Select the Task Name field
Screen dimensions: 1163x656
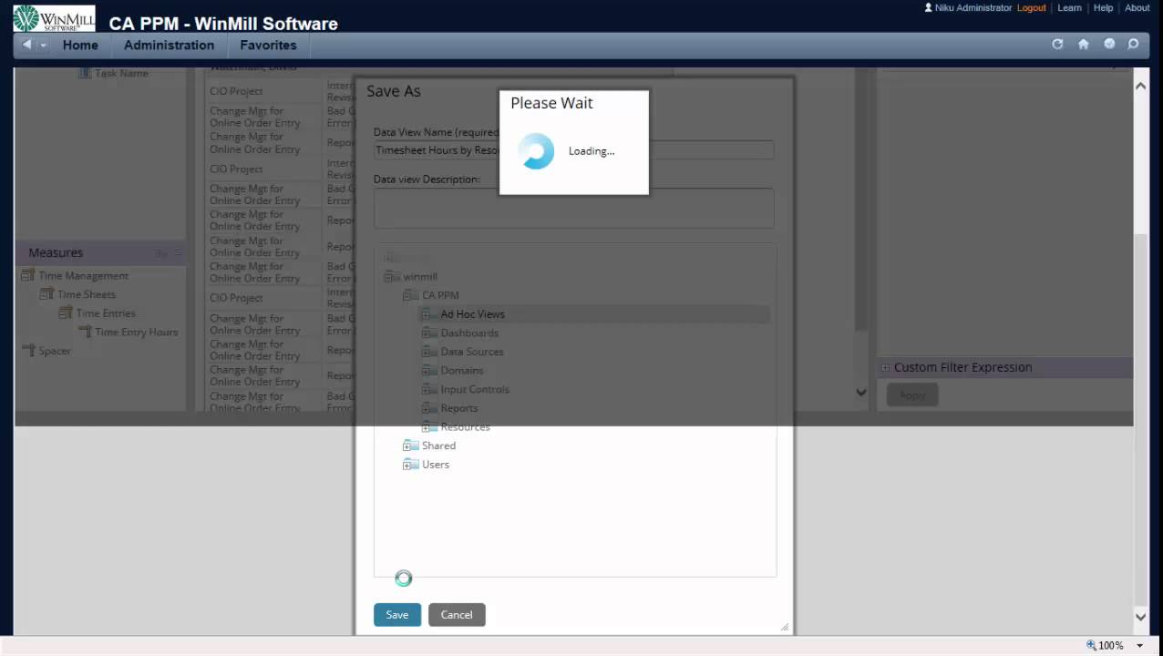pyautogui.click(x=121, y=73)
